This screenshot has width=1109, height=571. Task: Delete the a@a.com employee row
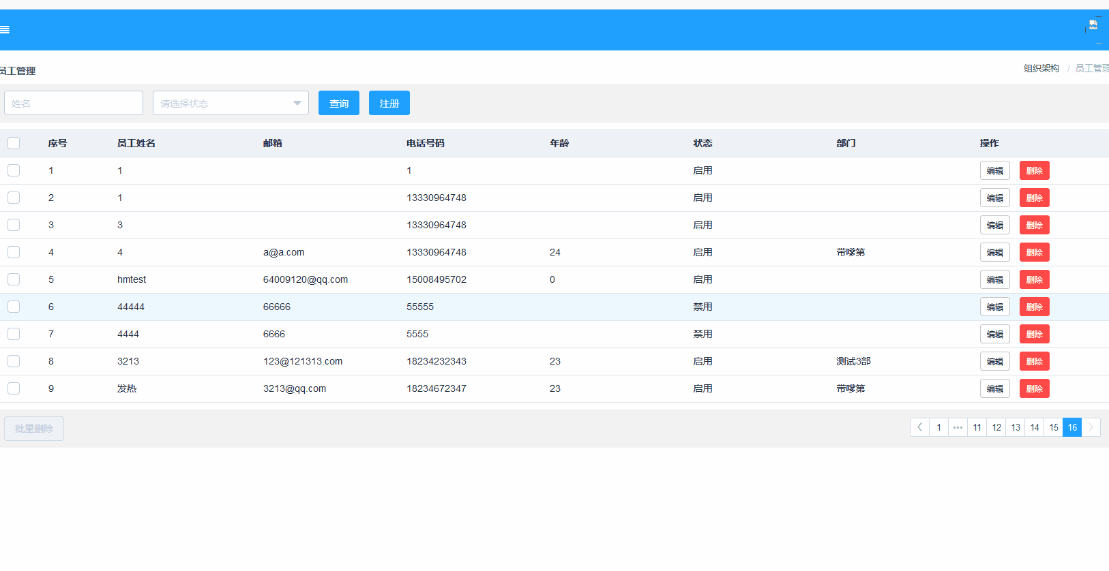point(1035,252)
